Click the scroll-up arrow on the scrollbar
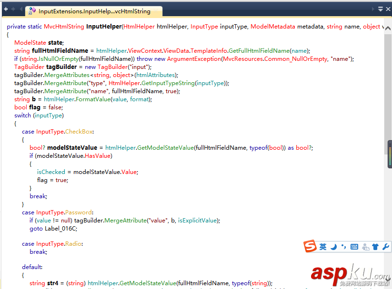This screenshot has height=289, width=392. [x=388, y=28]
